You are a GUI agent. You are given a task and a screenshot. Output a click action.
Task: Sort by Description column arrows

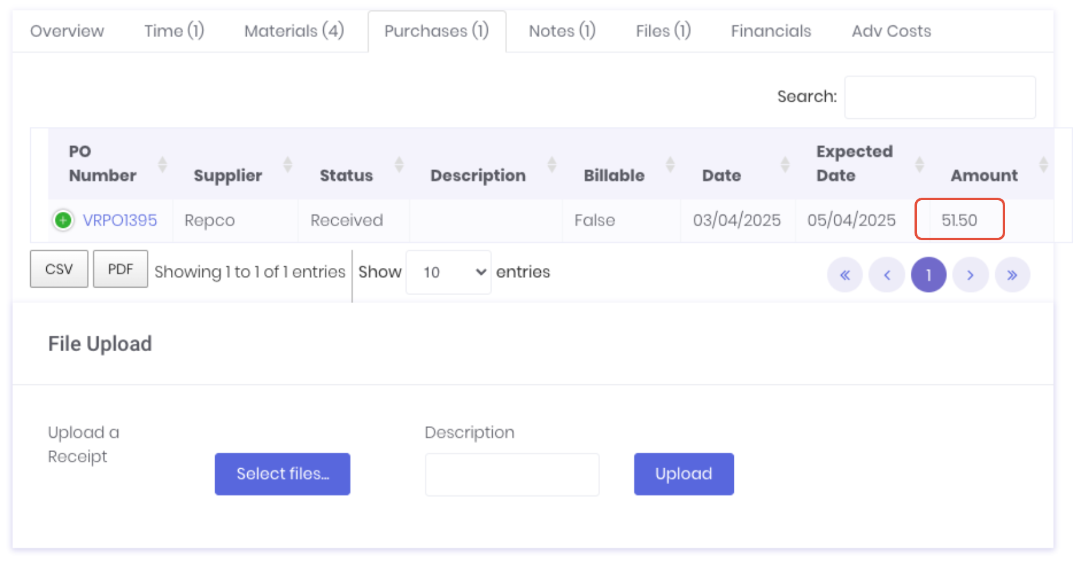[552, 164]
